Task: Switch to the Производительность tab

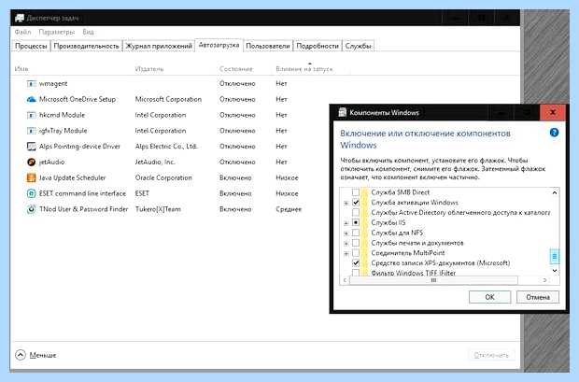Action: [x=86, y=46]
